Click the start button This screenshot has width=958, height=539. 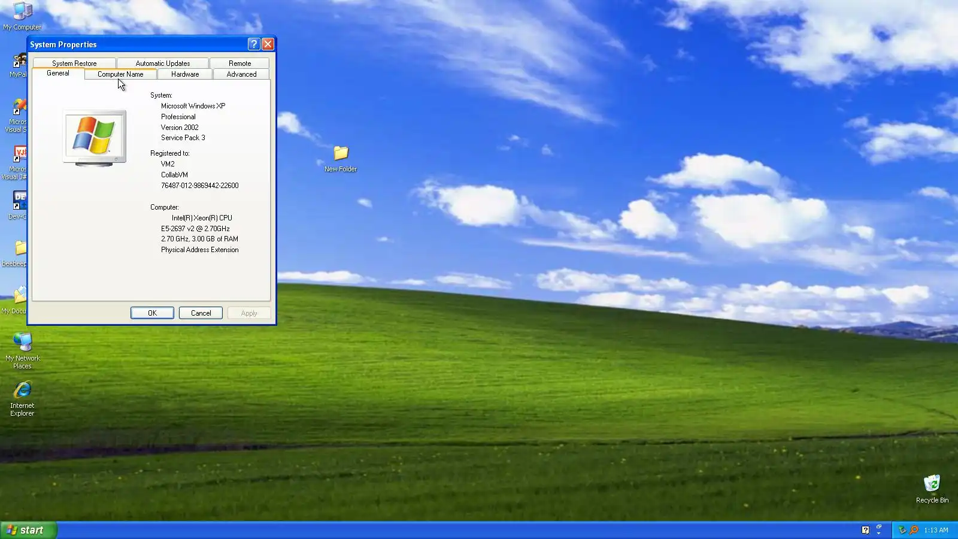pyautogui.click(x=28, y=530)
